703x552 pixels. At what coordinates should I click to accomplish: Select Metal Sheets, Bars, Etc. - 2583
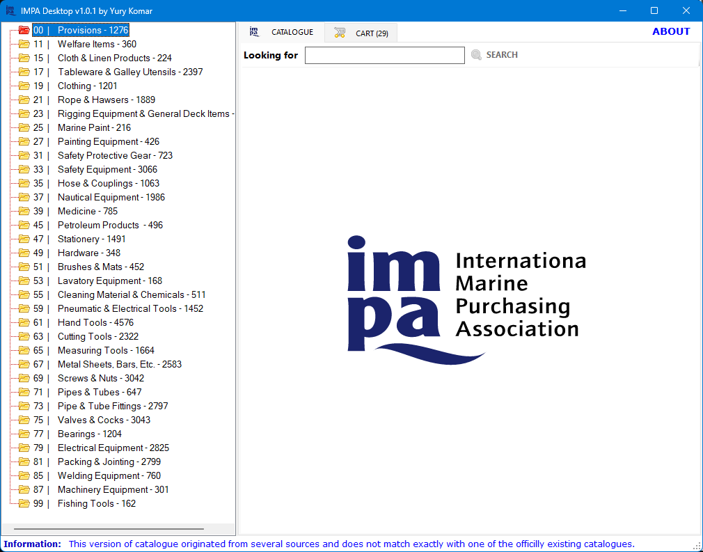click(108, 364)
